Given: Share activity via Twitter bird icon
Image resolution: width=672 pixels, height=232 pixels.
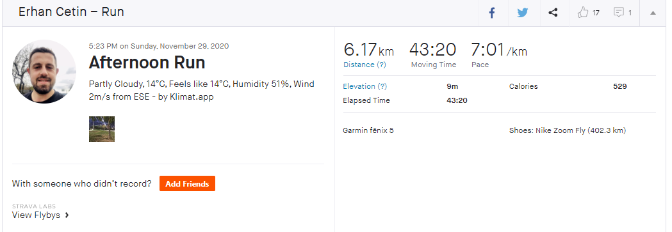Looking at the screenshot, I should (x=523, y=13).
